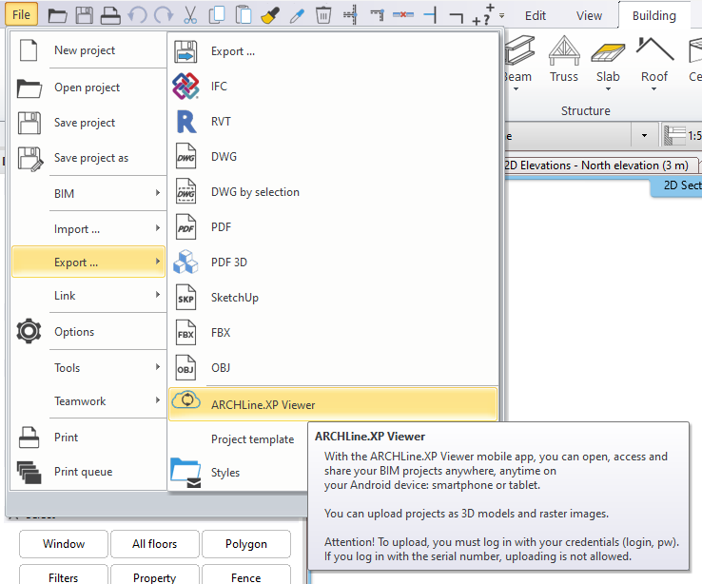Screen dimensions: 702x584
Task: Click the paste clipboard icon
Action: coord(244,15)
